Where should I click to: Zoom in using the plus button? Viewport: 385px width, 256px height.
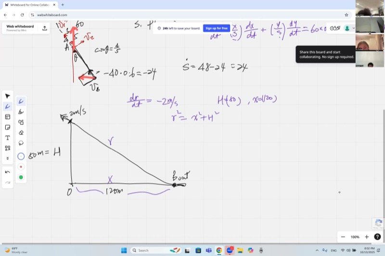(x=367, y=237)
